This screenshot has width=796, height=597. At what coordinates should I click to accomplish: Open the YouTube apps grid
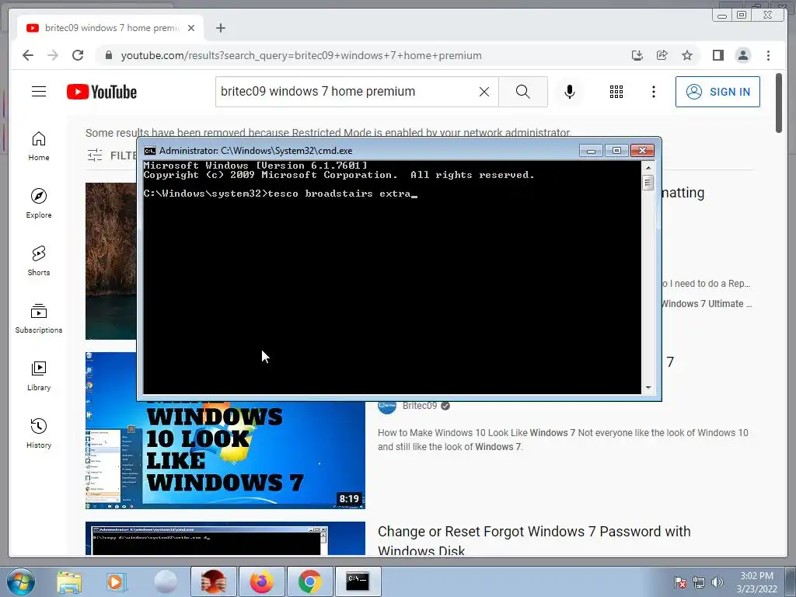tap(616, 92)
